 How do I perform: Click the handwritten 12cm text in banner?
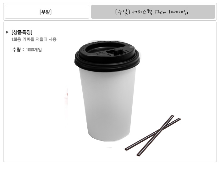pos(160,12)
